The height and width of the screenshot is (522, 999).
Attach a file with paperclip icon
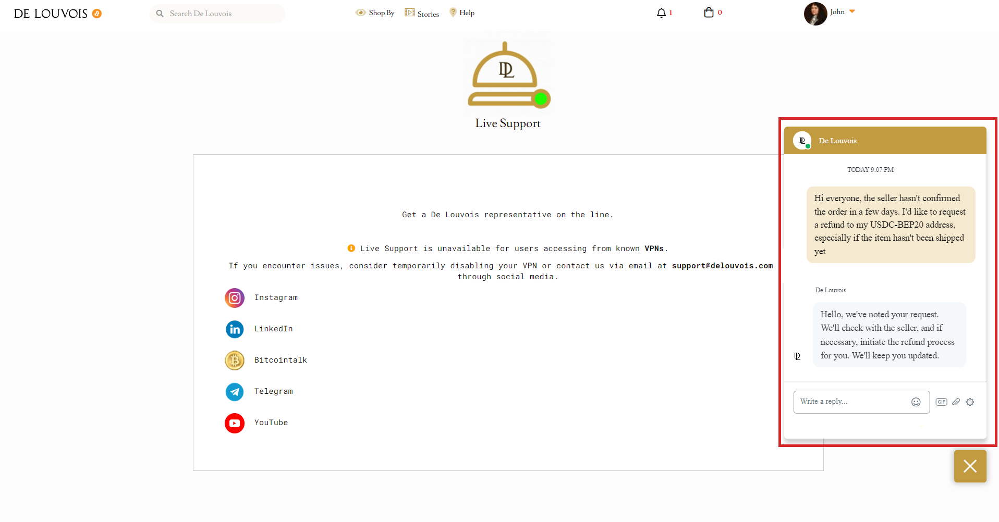[956, 402]
